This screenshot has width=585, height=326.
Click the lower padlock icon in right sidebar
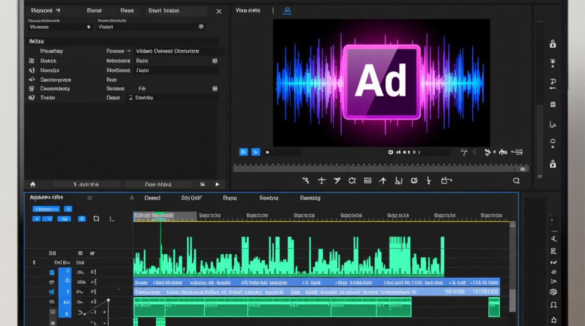click(553, 163)
